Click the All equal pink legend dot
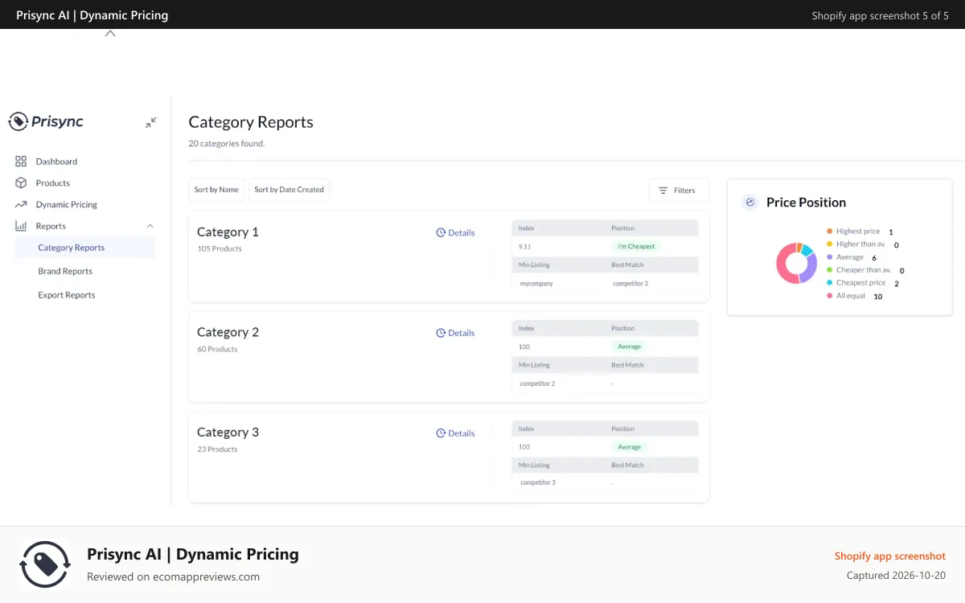This screenshot has width=965, height=603. [x=829, y=296]
